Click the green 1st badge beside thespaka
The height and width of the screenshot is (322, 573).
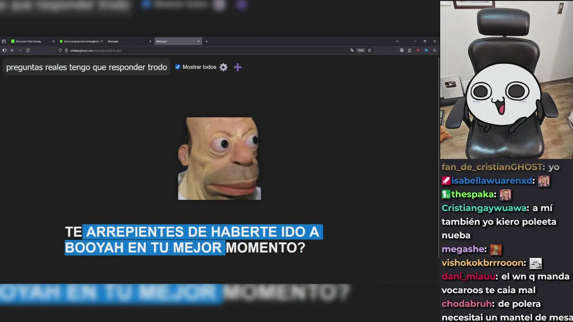click(x=446, y=195)
